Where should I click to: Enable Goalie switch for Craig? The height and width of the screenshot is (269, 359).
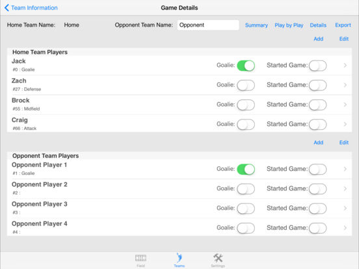(246, 125)
